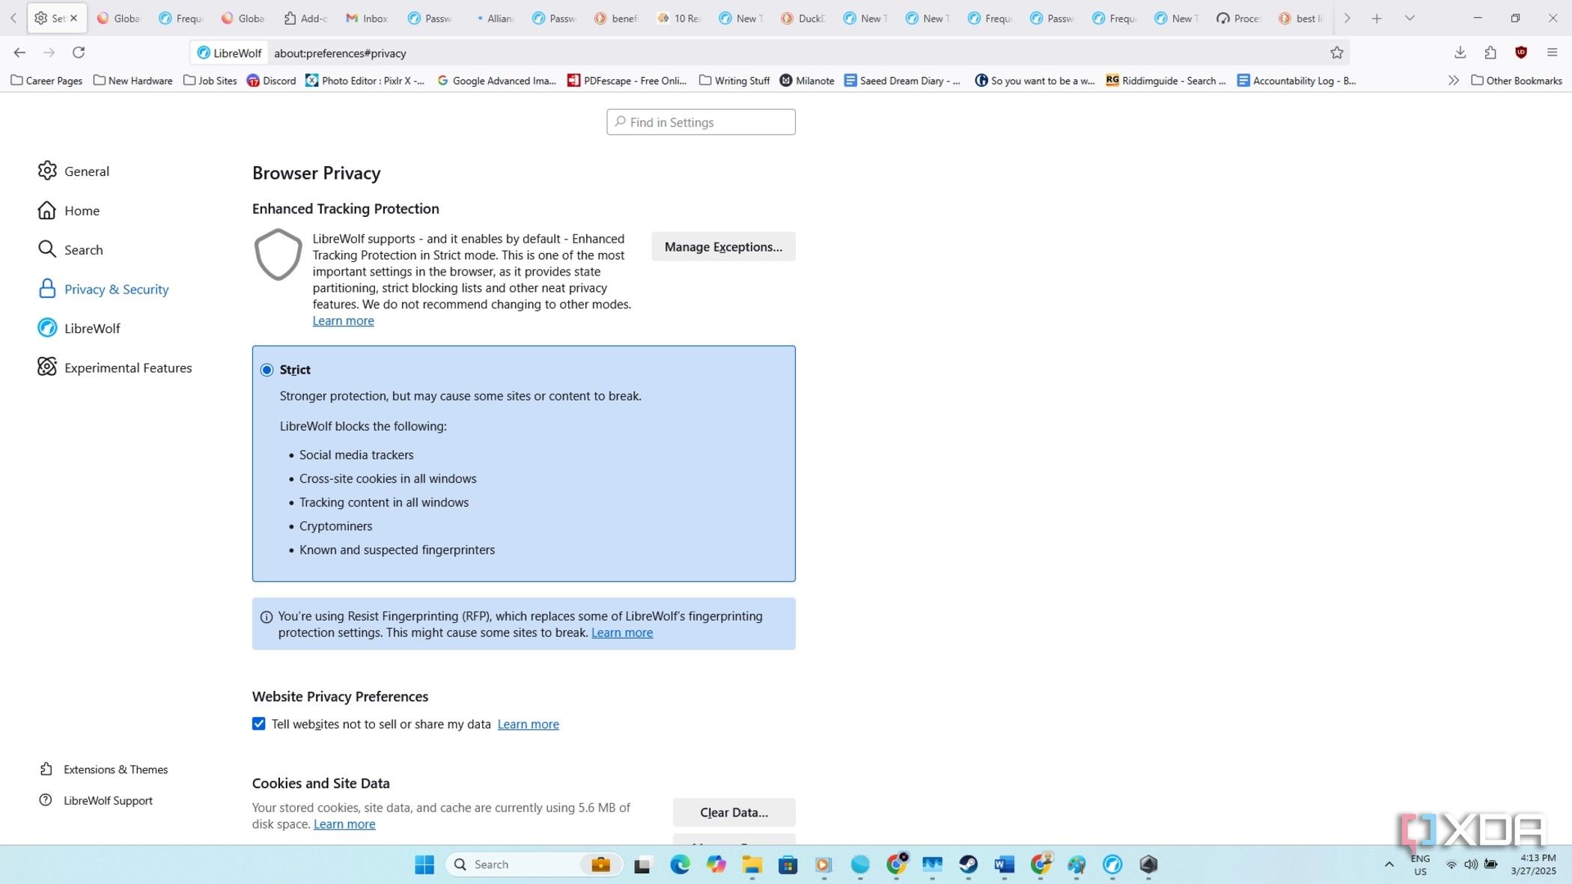The image size is (1572, 884).
Task: Open Career Pages bookmark folder
Action: point(46,80)
